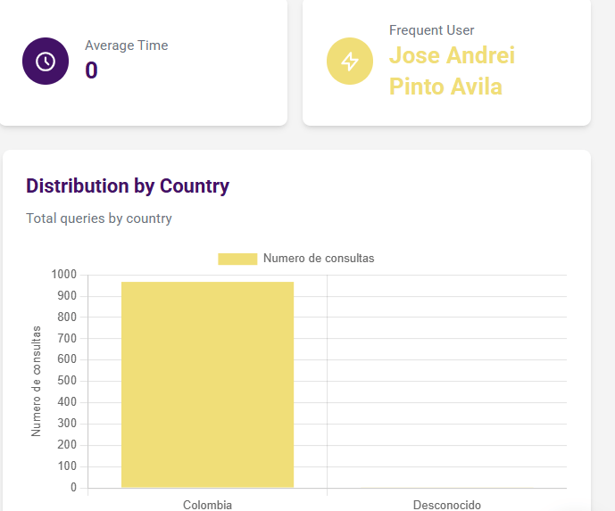This screenshot has height=511, width=615.
Task: Click the Colombia bar in chart
Action: tap(207, 383)
